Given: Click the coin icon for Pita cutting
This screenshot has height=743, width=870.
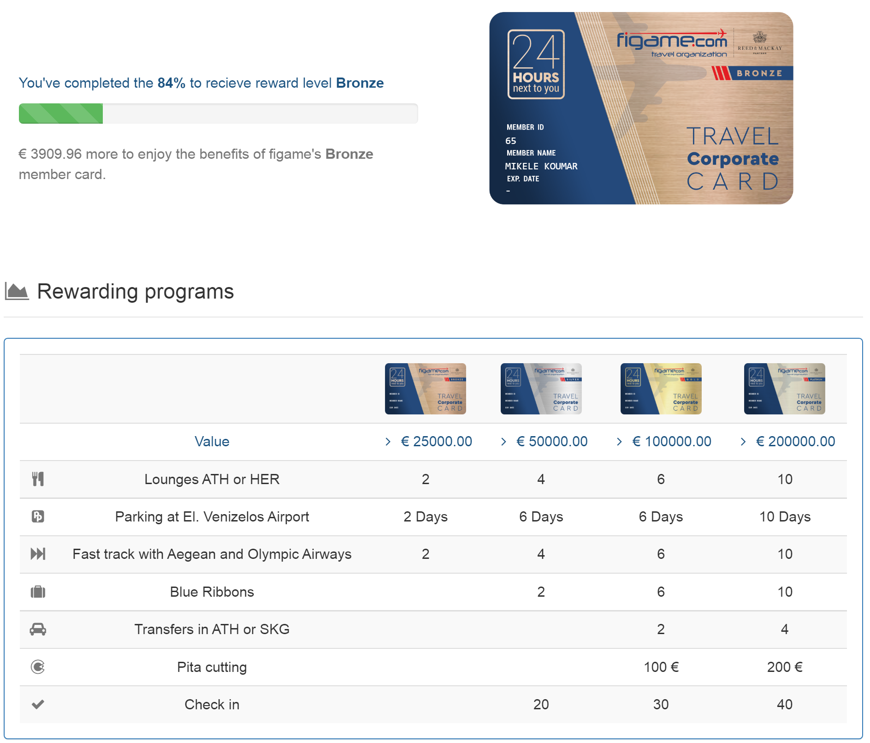Looking at the screenshot, I should (x=38, y=667).
